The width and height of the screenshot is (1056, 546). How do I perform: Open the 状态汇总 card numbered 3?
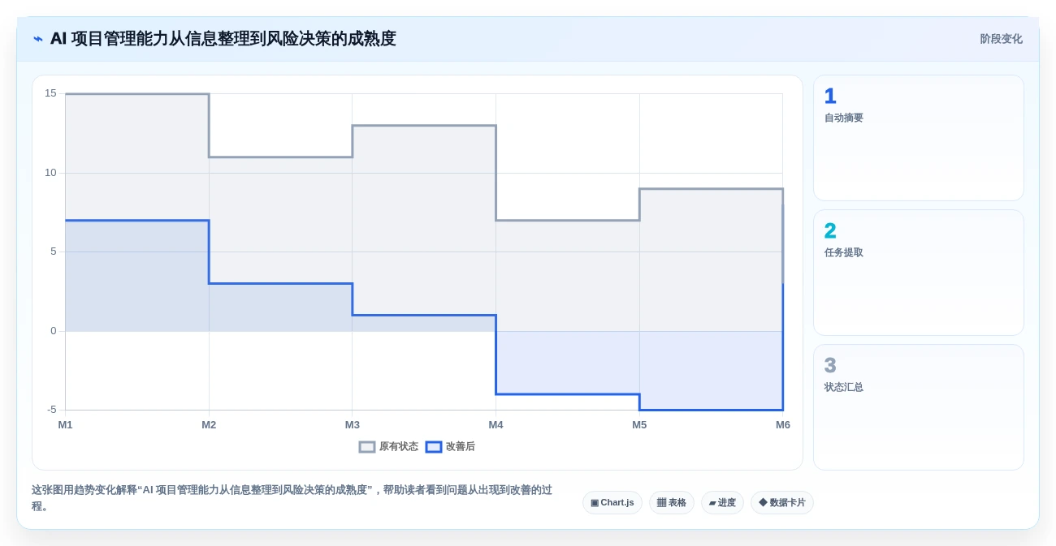pyautogui.click(x=919, y=407)
